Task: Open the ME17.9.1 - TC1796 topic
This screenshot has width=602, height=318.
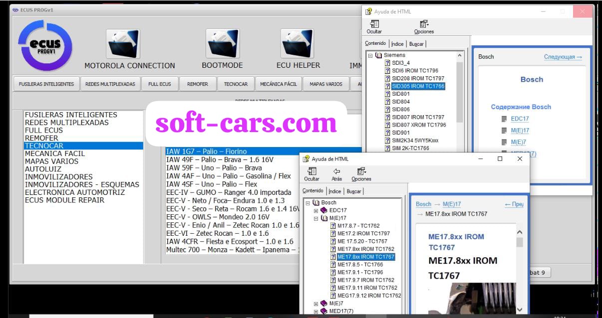Action: [360, 272]
